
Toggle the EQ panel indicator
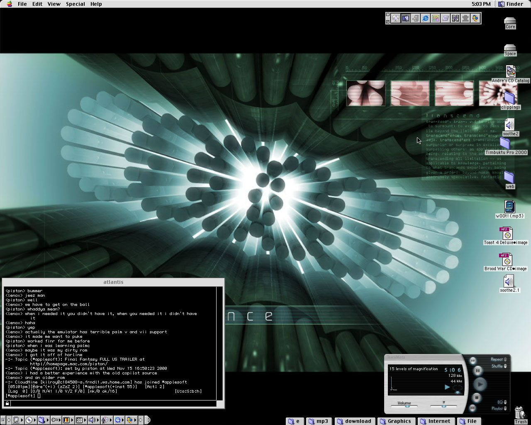click(505, 402)
